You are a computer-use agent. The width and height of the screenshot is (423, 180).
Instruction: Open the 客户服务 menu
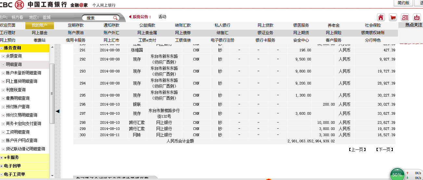334,40
